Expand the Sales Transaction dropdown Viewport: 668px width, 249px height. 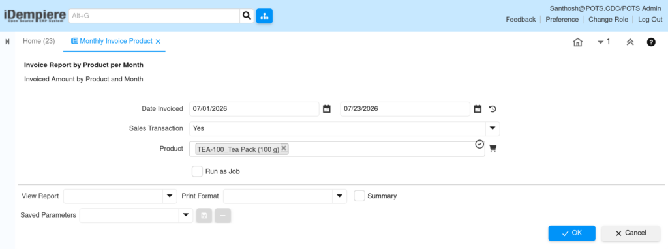point(493,128)
